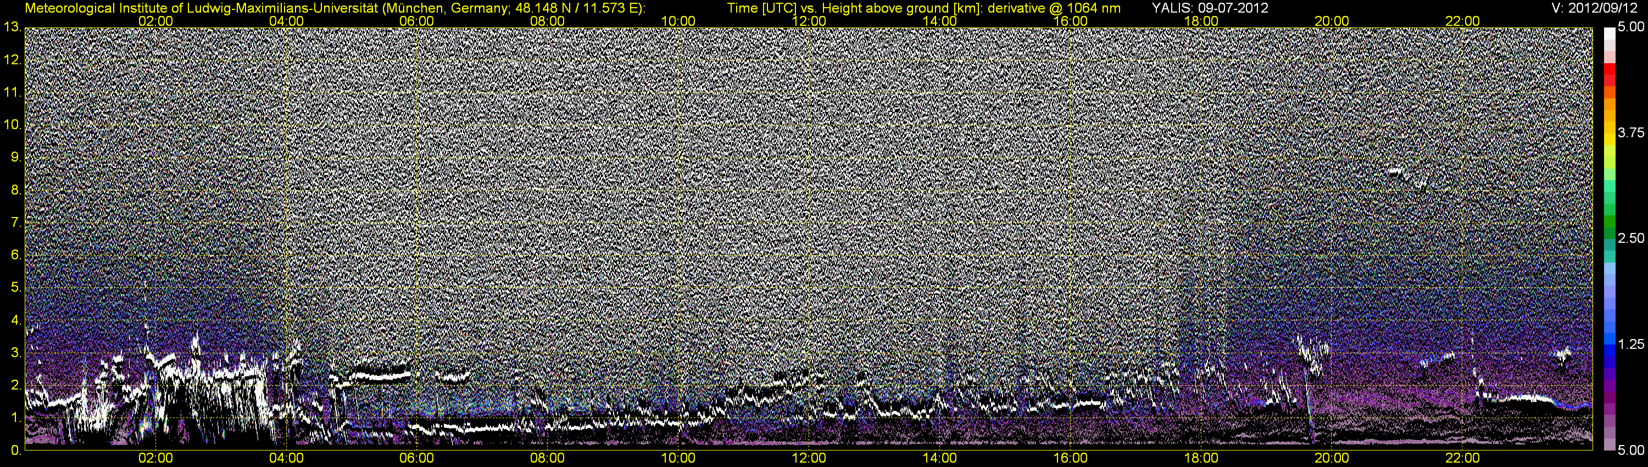Click the 6 km height axis label
Screen dimensions: 1648x467
click(x=16, y=254)
